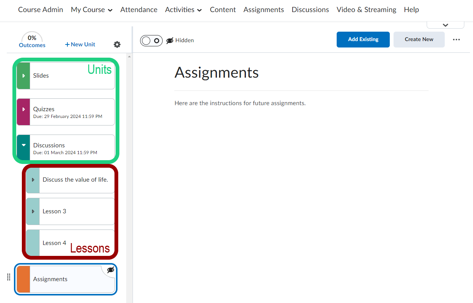Click the Create New button
Image resolution: width=473 pixels, height=303 pixels.
419,40
